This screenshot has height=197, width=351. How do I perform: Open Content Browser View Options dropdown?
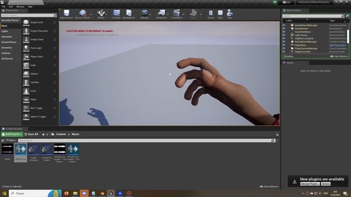(269, 187)
